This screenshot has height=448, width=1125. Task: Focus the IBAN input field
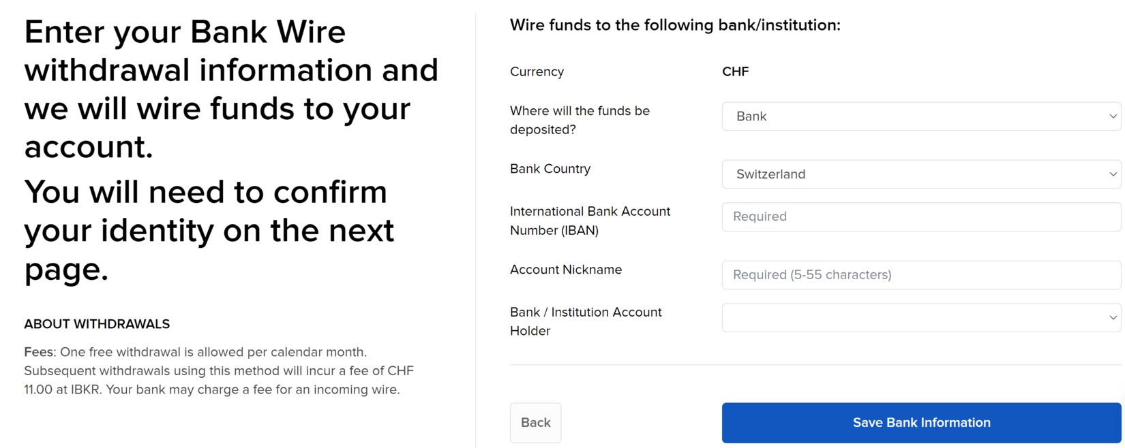click(x=920, y=217)
